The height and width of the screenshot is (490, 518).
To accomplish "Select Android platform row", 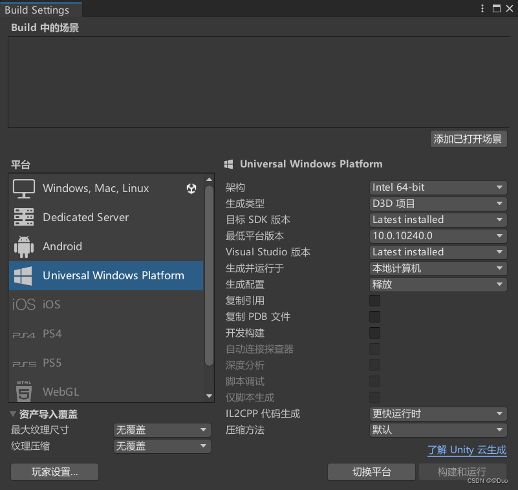I will coord(106,247).
